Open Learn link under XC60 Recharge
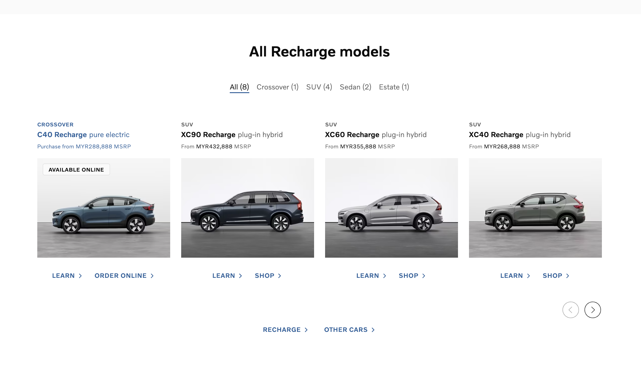 [371, 276]
